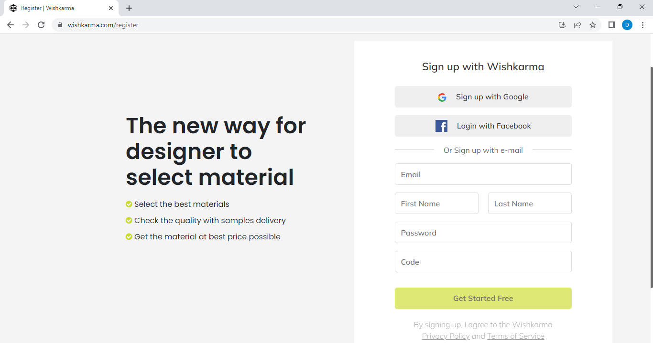Click the browser back arrow

(11, 25)
